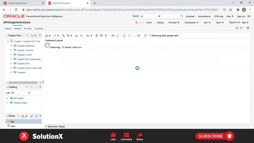
Task: Select the Suppliers folder in tree
Action: (x=21, y=72)
